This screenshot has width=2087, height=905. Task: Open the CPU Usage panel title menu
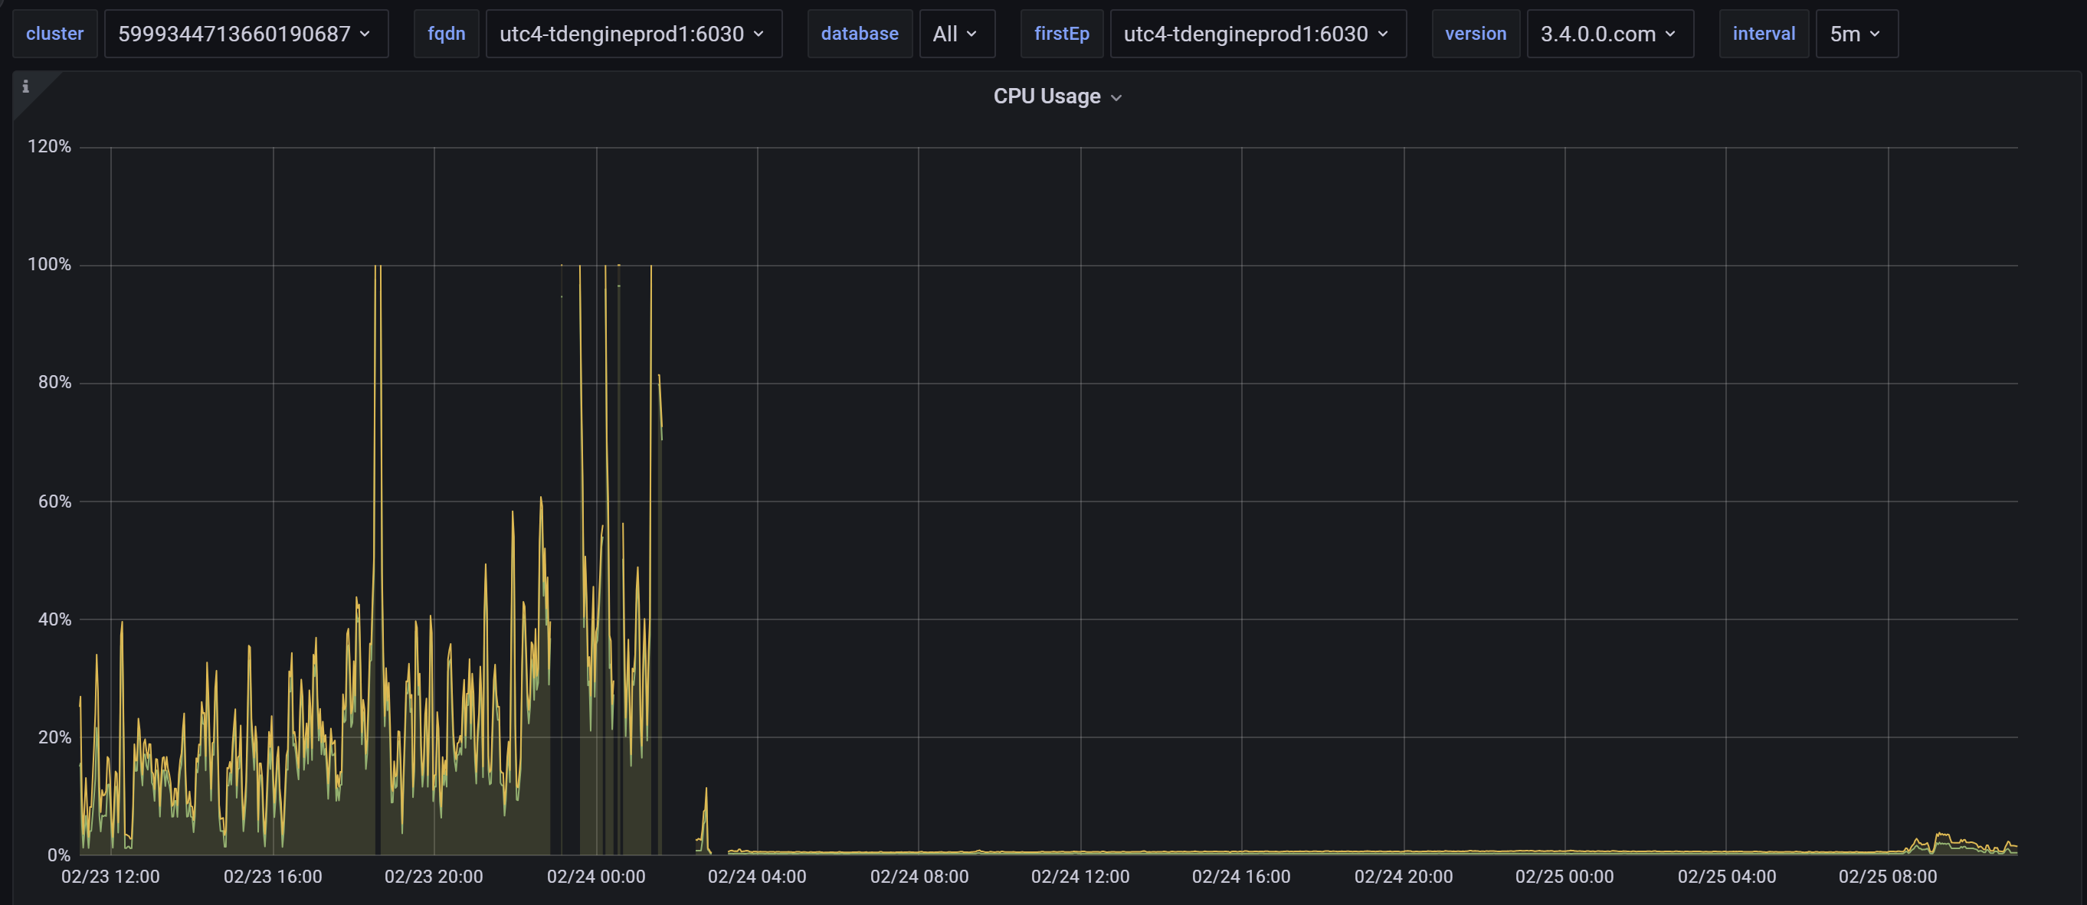click(x=1046, y=96)
